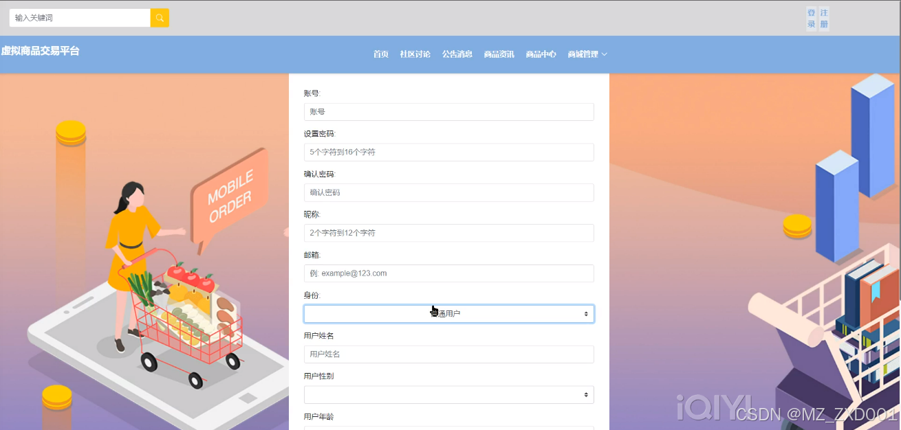Screen dimensions: 901x430
Task: Expand the 商城管理 dropdown menu
Action: click(x=587, y=54)
